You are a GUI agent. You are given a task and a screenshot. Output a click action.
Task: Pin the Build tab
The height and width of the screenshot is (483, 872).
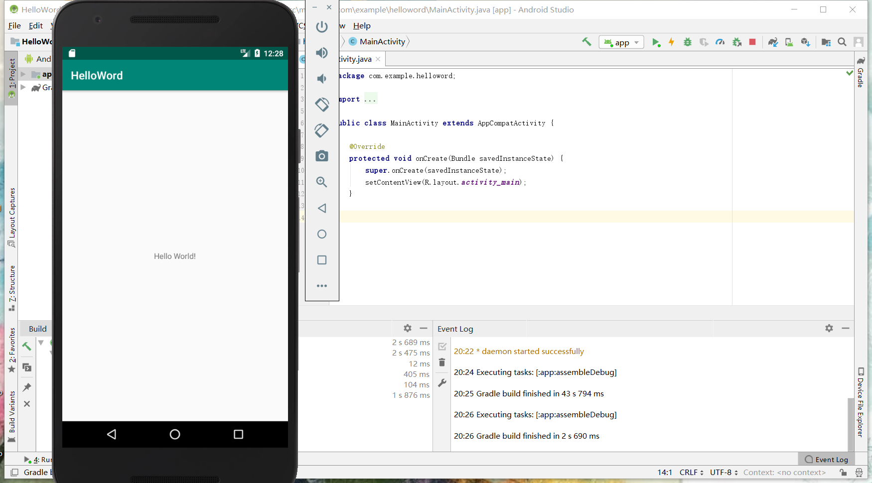(27, 387)
